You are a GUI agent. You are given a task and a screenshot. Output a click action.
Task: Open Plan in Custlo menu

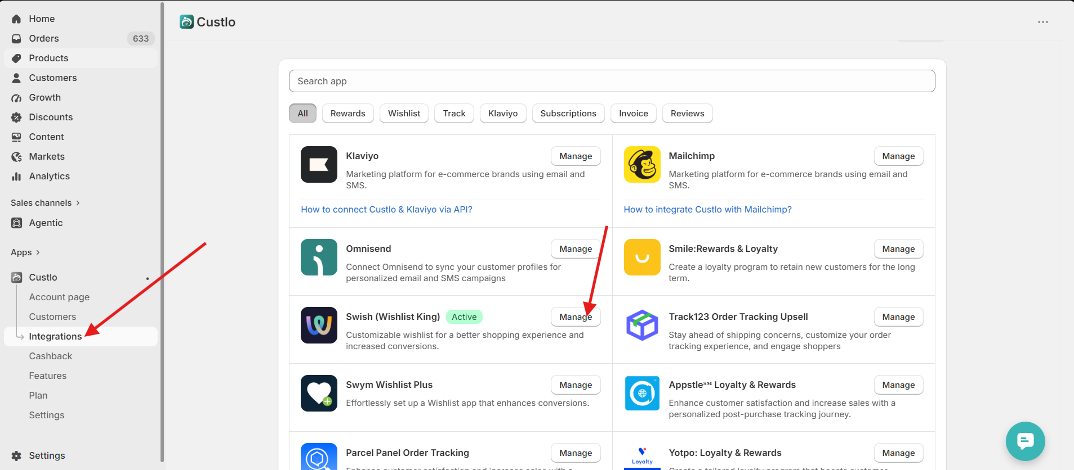pyautogui.click(x=38, y=396)
